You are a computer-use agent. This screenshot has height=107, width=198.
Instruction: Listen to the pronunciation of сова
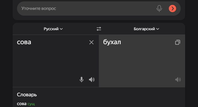point(92,80)
